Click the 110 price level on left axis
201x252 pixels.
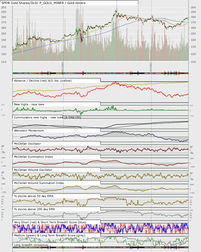(4, 62)
